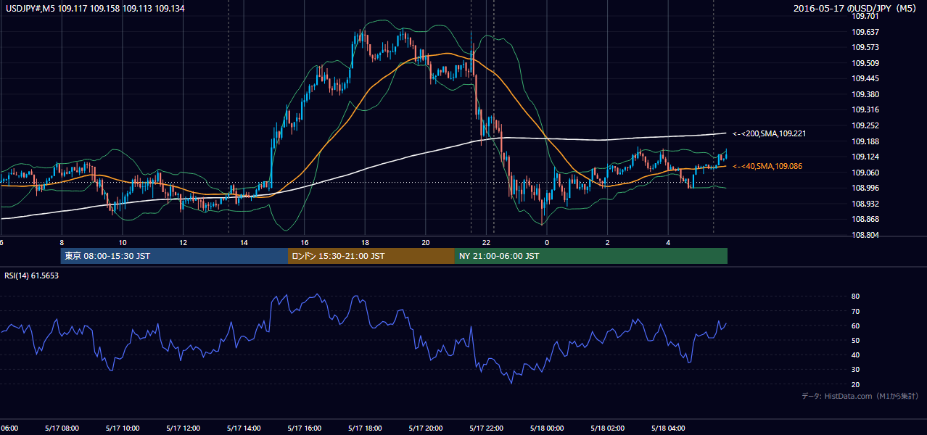Click the 109.380 price axis label
Image resolution: width=927 pixels, height=435 pixels.
tap(865, 94)
